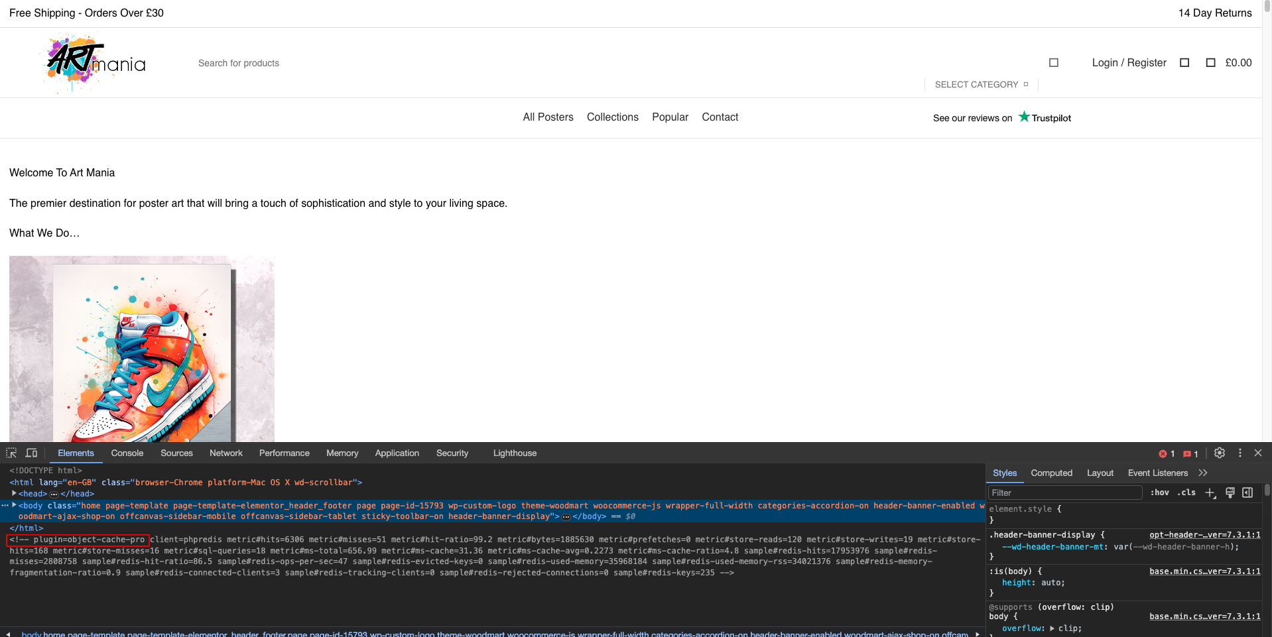Switch to the Console tab
The width and height of the screenshot is (1272, 637).
[x=127, y=453]
